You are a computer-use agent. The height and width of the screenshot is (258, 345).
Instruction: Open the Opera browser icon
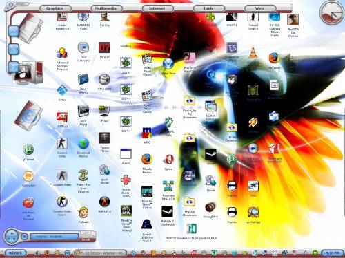click(x=168, y=160)
